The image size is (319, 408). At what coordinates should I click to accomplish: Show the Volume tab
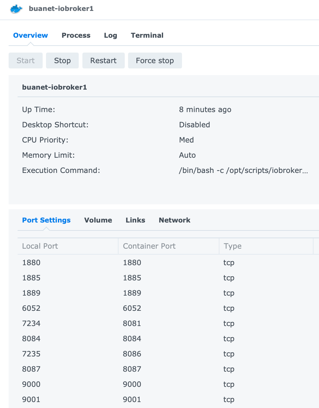click(98, 220)
